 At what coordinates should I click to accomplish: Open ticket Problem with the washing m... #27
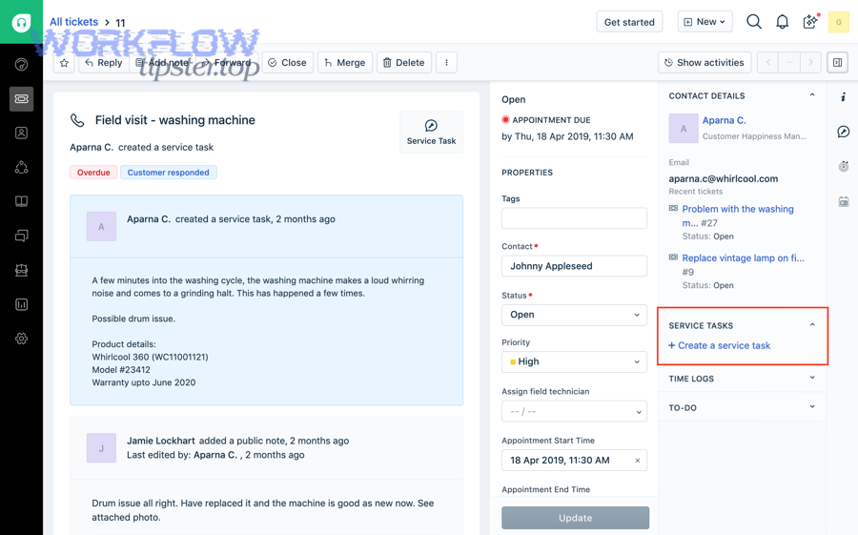click(738, 216)
